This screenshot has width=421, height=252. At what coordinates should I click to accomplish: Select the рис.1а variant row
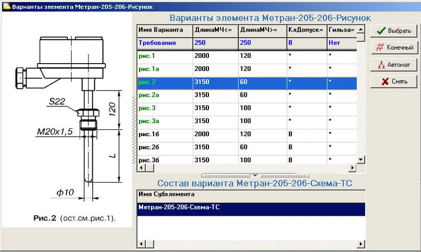(x=164, y=69)
